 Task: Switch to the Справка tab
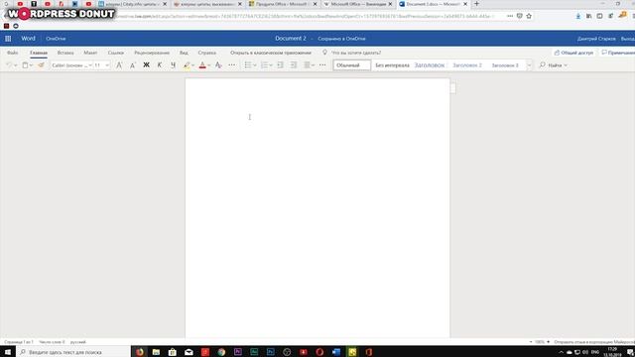point(207,53)
